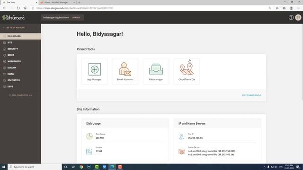The height and width of the screenshot is (170, 303).
Task: Click the Inodes value 11362
Action: 99,151
